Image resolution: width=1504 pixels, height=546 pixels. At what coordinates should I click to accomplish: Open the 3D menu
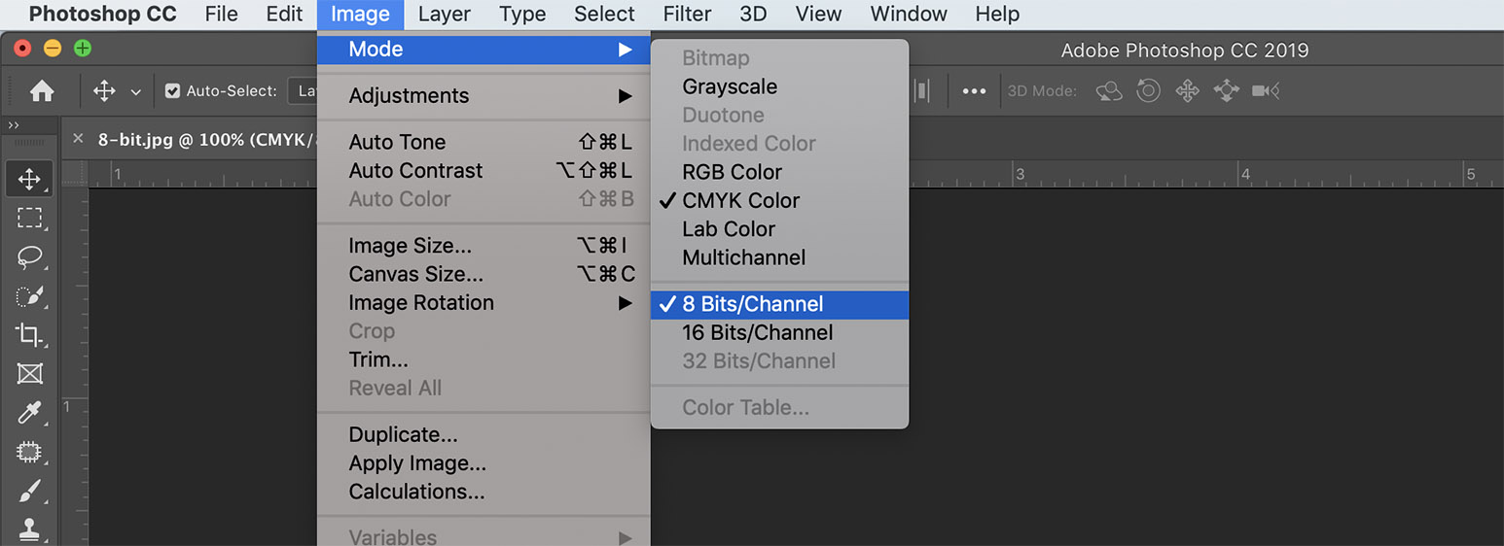tap(753, 14)
